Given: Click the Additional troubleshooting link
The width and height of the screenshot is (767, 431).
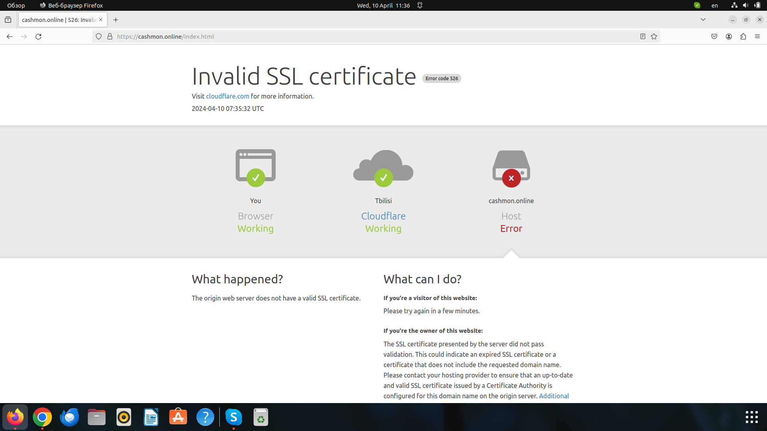Looking at the screenshot, I should pos(554,396).
